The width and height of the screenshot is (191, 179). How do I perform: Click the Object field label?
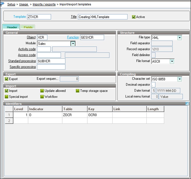[31, 37]
